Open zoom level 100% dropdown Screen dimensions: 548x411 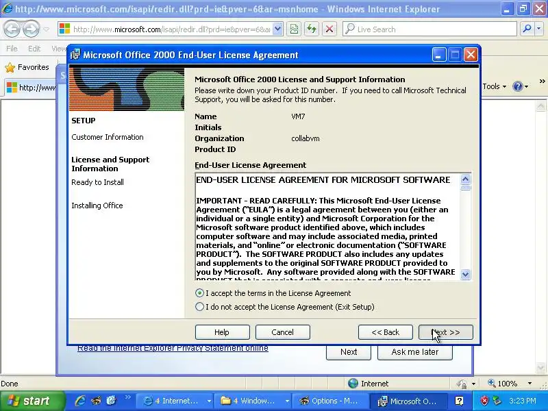click(530, 384)
